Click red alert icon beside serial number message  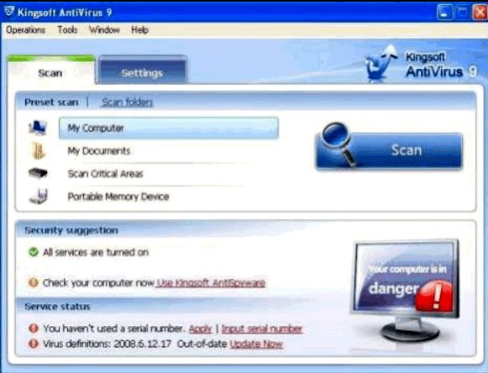coord(34,328)
